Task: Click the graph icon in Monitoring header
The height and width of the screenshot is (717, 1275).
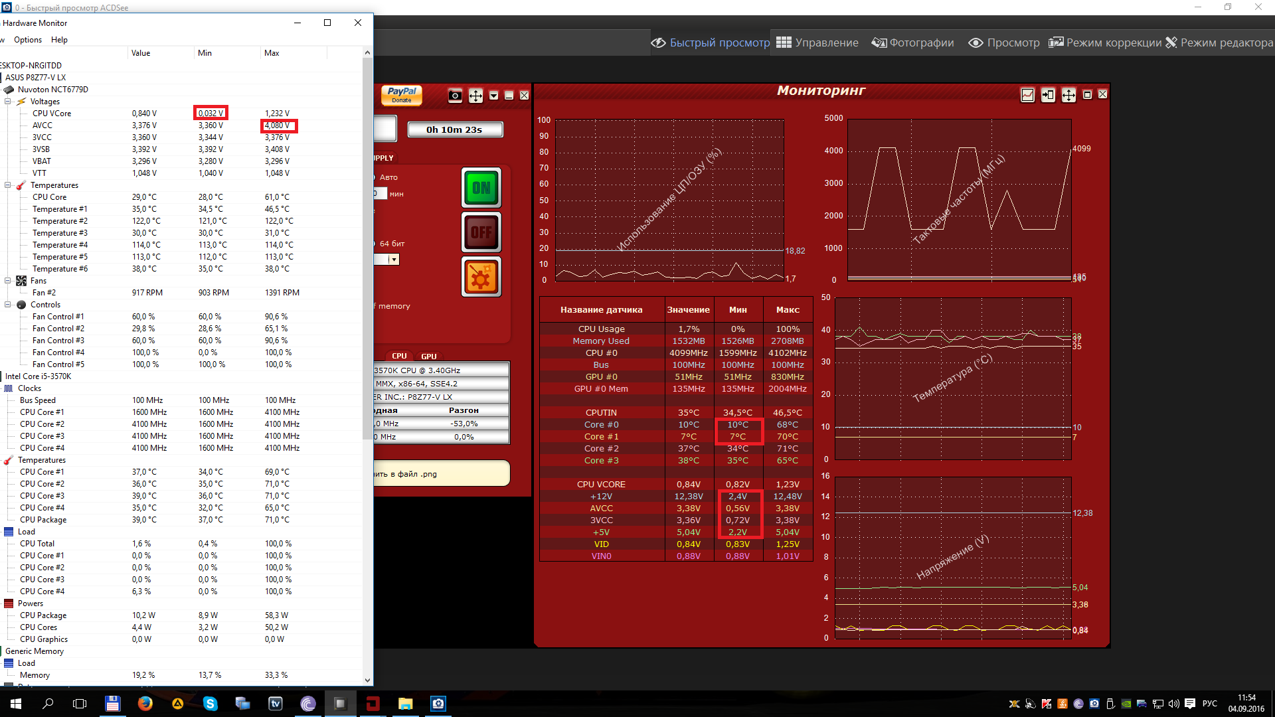Action: 1027,95
